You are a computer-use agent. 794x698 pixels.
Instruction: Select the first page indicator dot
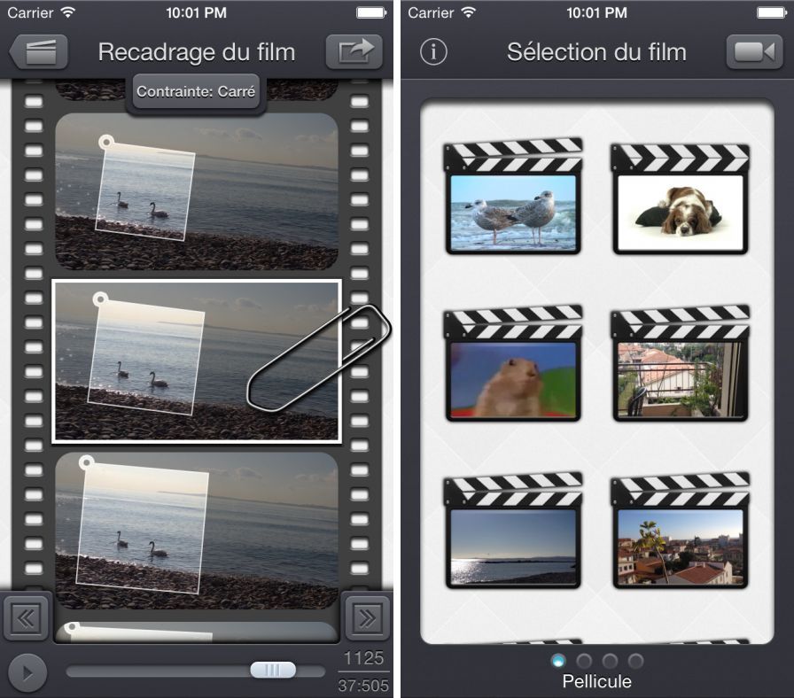(559, 661)
